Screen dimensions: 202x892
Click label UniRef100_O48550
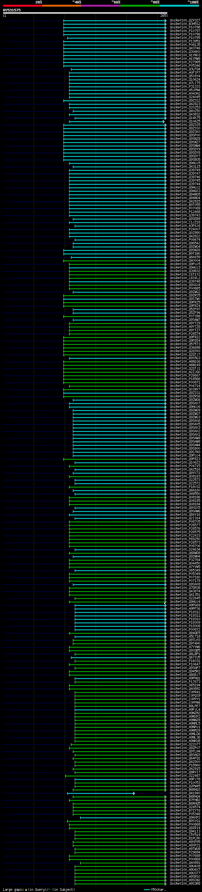click(x=185, y=494)
